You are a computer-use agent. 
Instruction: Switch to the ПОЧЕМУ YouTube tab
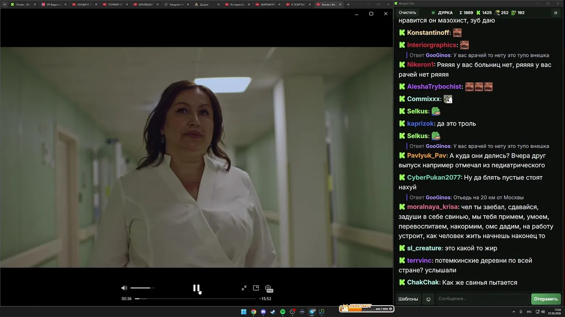[x=115, y=4]
